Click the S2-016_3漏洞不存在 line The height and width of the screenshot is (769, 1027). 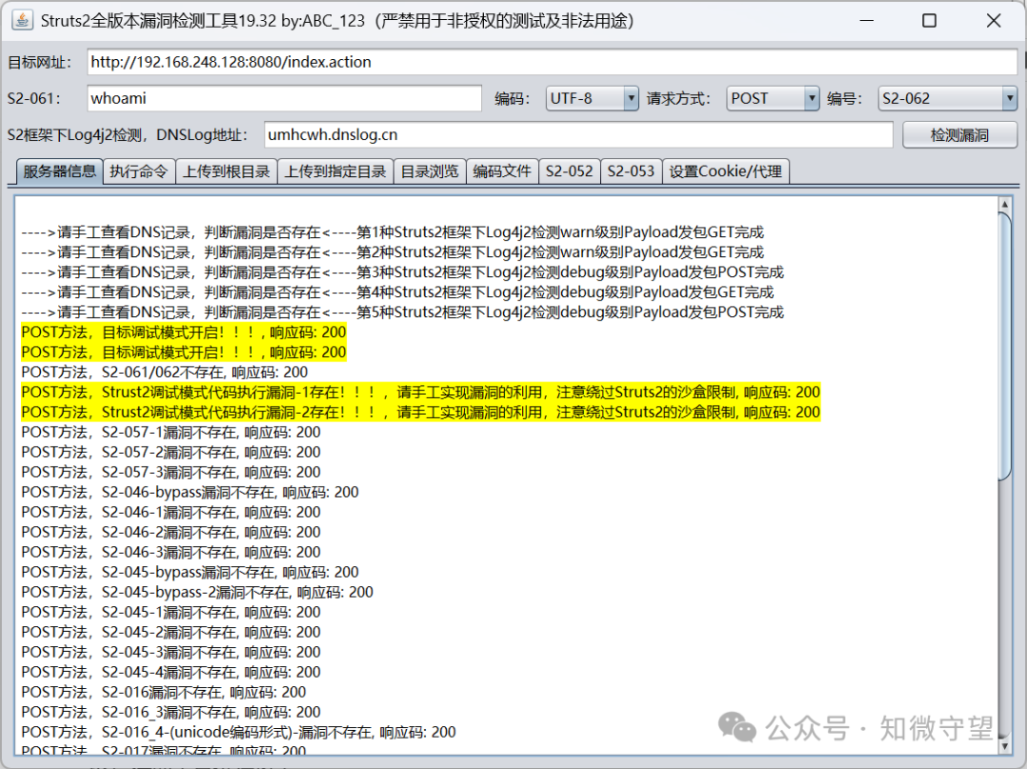point(171,713)
